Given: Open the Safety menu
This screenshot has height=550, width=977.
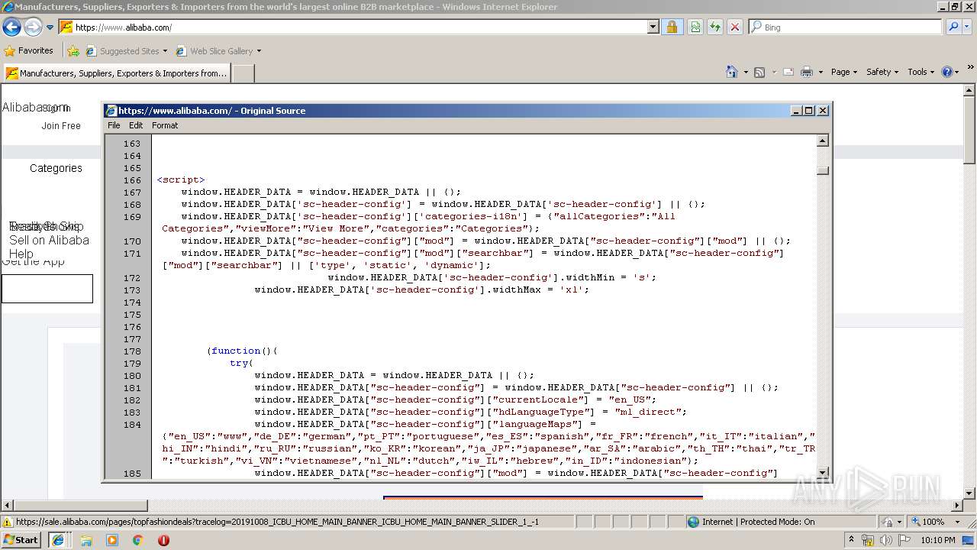Looking at the screenshot, I should 883,72.
